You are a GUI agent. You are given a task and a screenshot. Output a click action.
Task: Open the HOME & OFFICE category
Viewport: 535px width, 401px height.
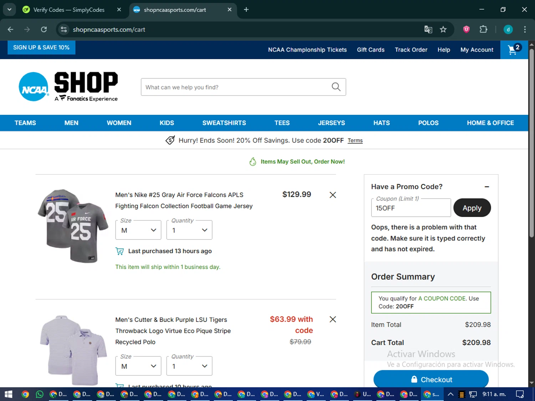tap(490, 123)
